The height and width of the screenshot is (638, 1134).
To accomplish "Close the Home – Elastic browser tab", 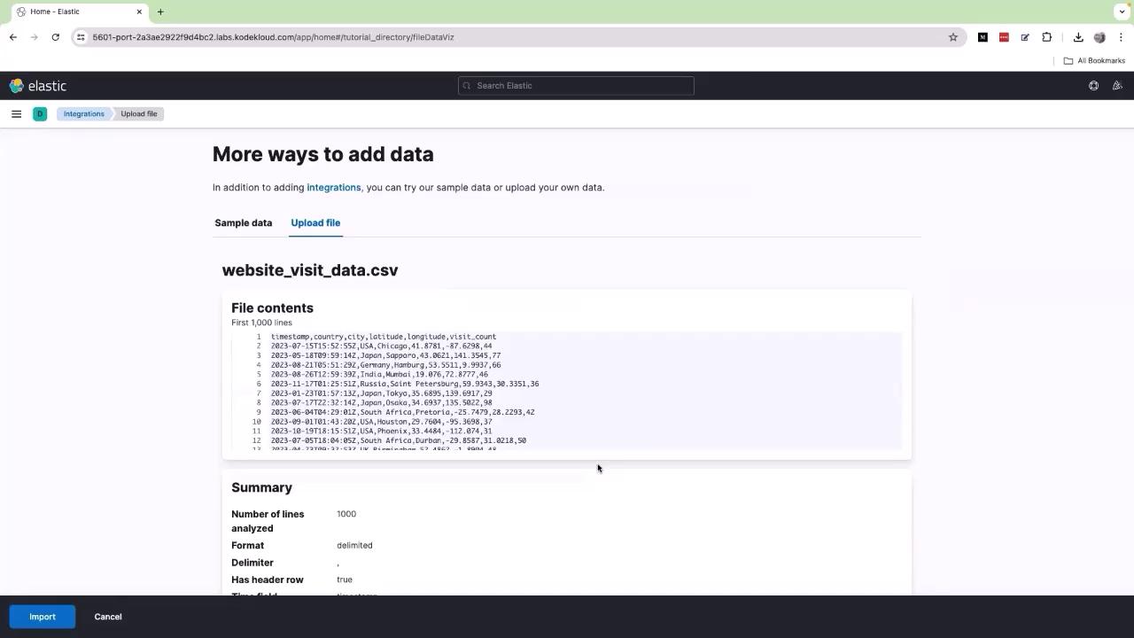I will pyautogui.click(x=139, y=12).
